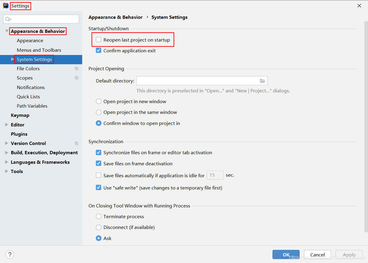368x263 pixels.
Task: Toggle Synchronize files on frame or editor tab activation
Action: (99, 152)
